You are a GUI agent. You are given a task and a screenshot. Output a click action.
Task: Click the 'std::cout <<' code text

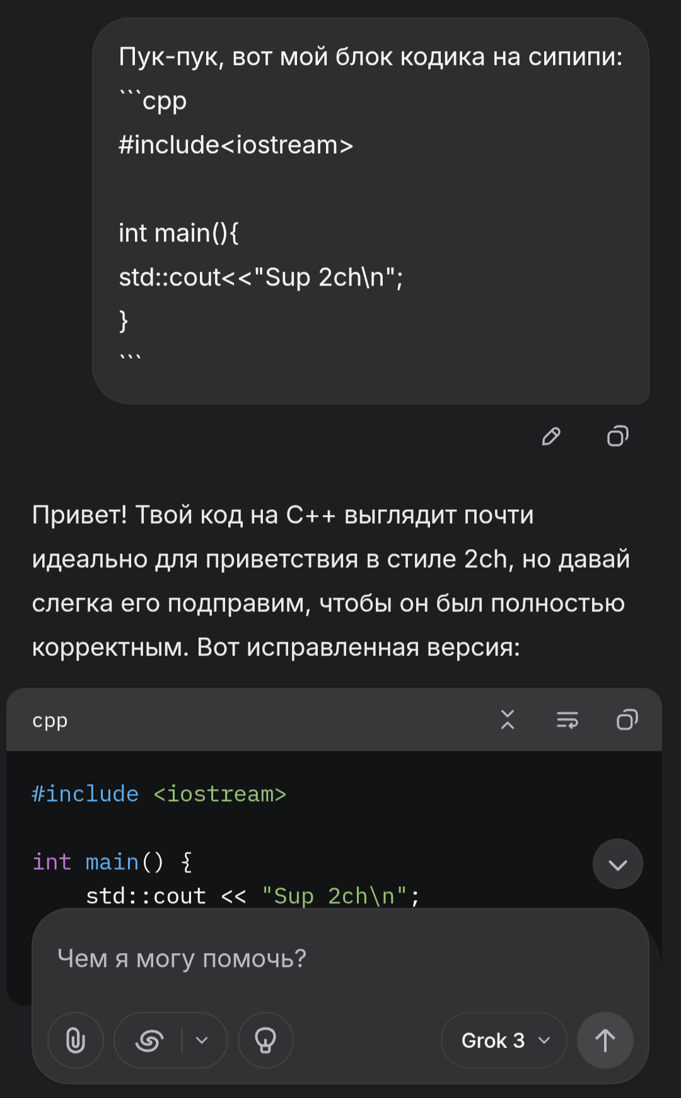(x=166, y=896)
